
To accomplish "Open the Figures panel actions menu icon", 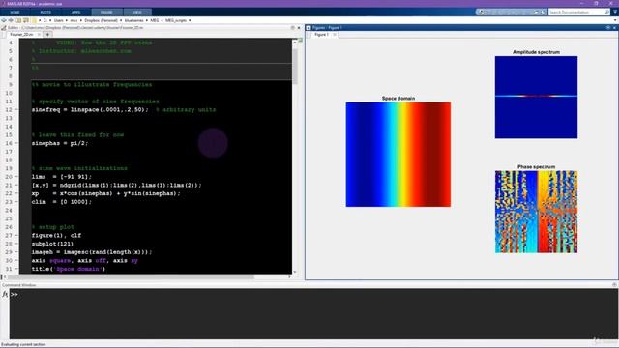I will [608, 28].
